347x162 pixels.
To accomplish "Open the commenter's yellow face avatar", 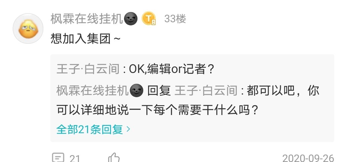I will coord(28,29).
